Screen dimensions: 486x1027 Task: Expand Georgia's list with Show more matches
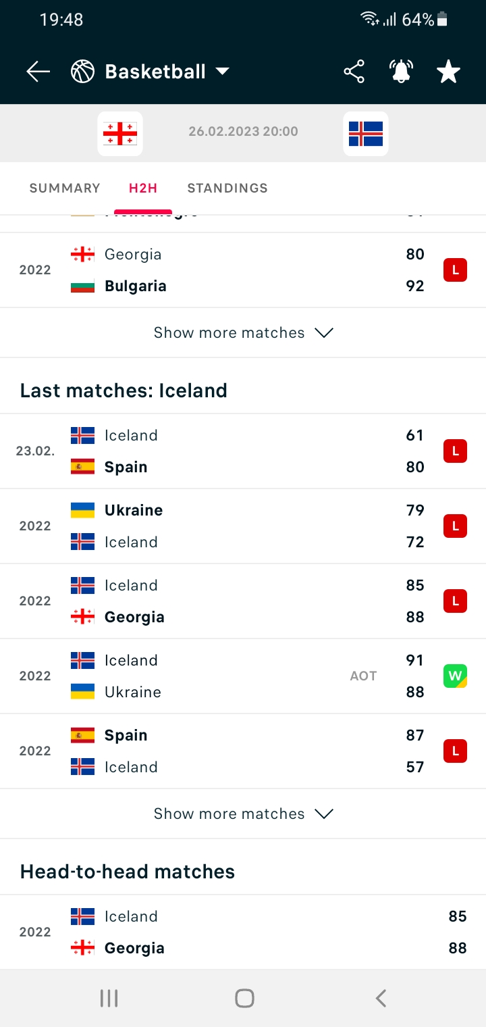[x=243, y=332]
